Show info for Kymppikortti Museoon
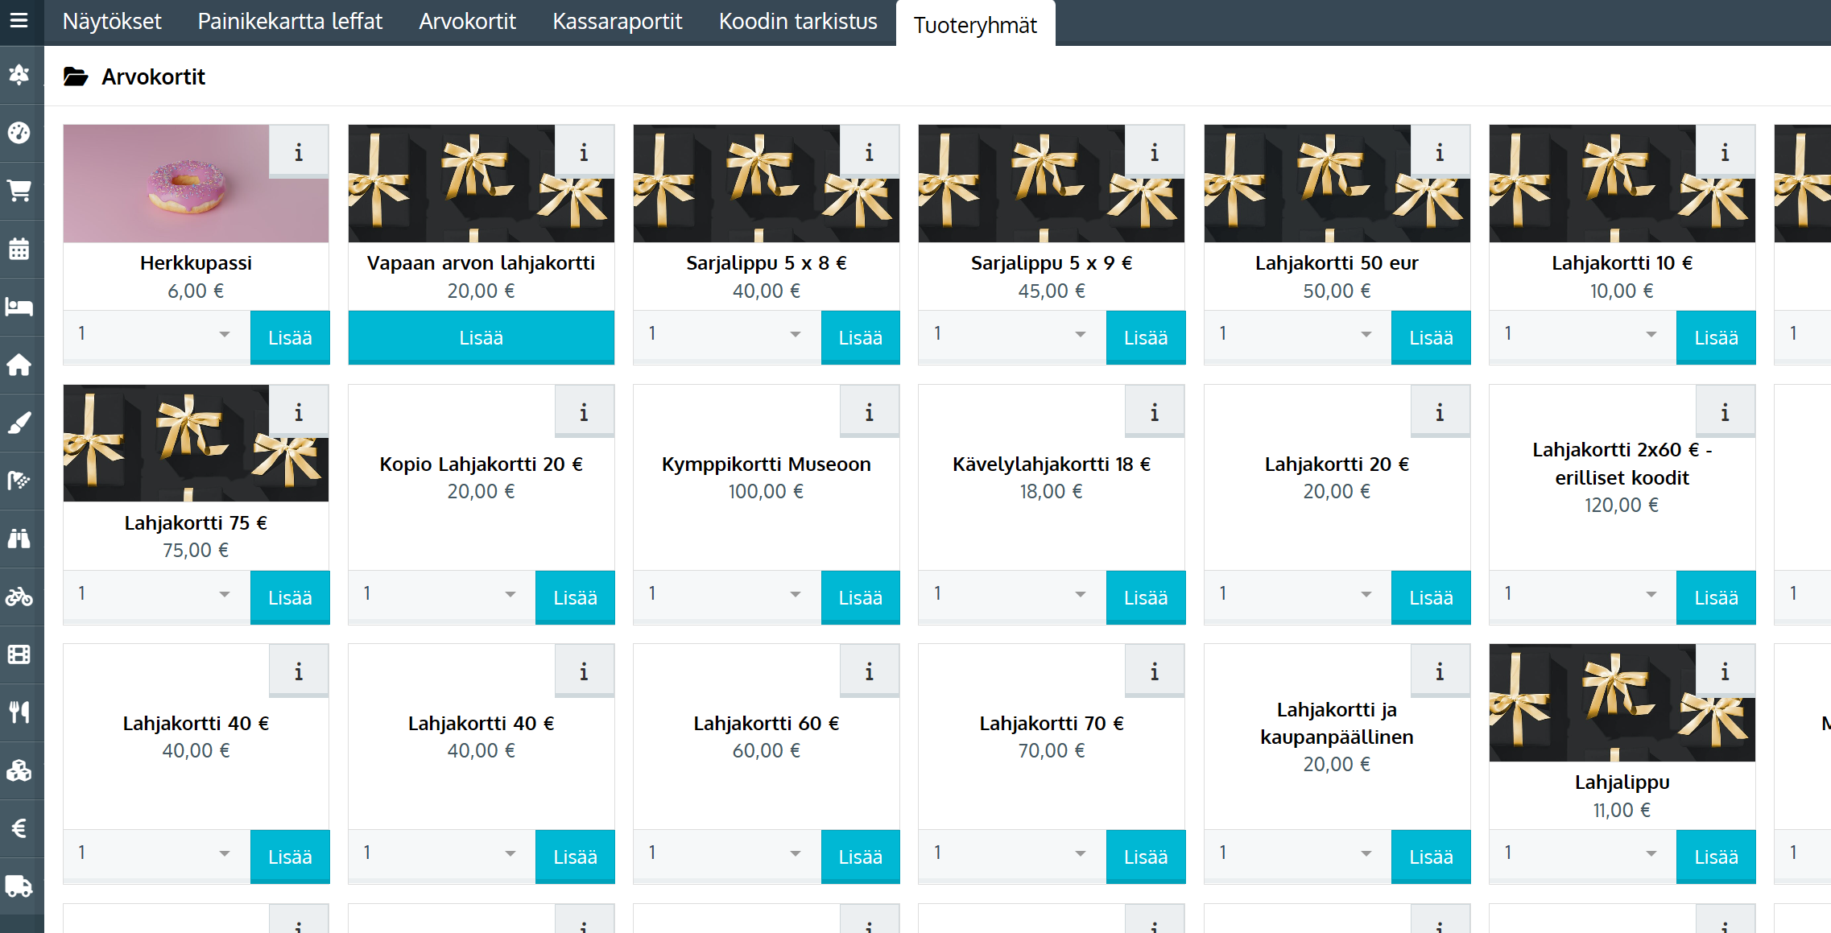The image size is (1831, 933). pyautogui.click(x=869, y=411)
